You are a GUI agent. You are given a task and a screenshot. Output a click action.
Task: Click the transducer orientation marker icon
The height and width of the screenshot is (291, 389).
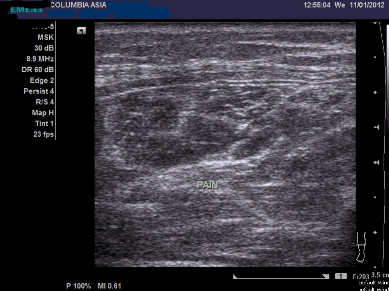(81, 31)
